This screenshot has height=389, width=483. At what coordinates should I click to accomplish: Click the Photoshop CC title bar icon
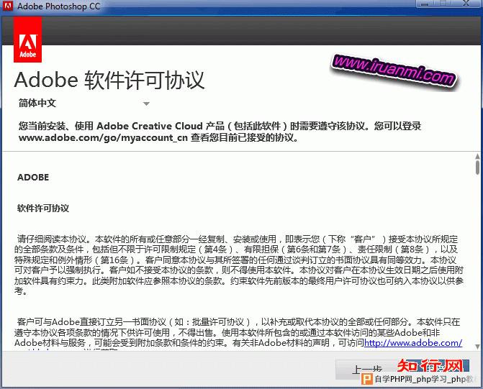(8, 6)
